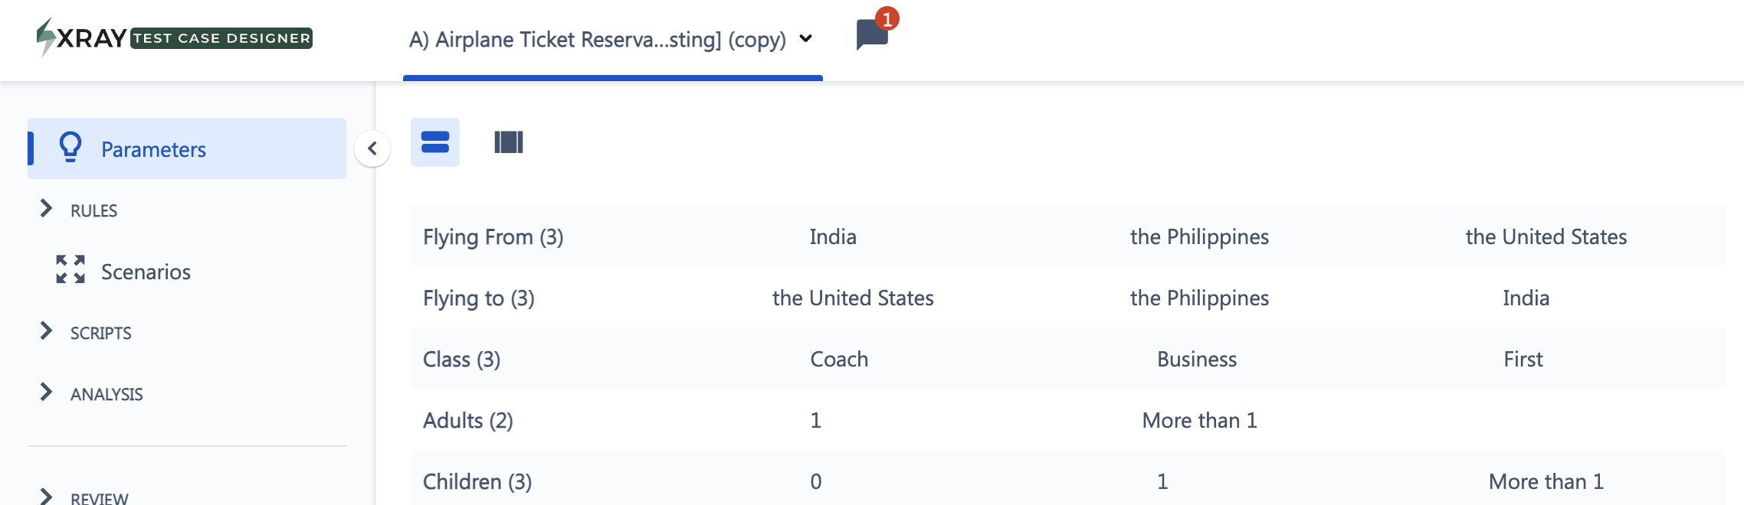This screenshot has width=1744, height=505.
Task: Select the Parameters menu item
Action: (187, 148)
